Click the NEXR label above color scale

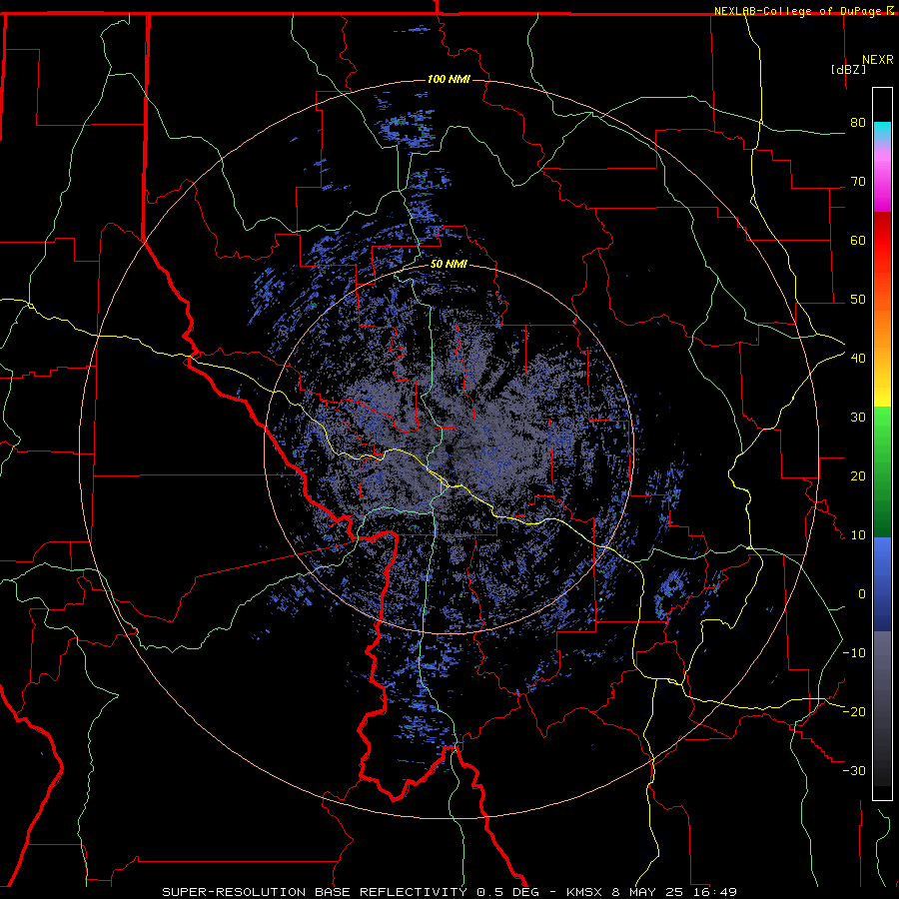click(x=878, y=60)
